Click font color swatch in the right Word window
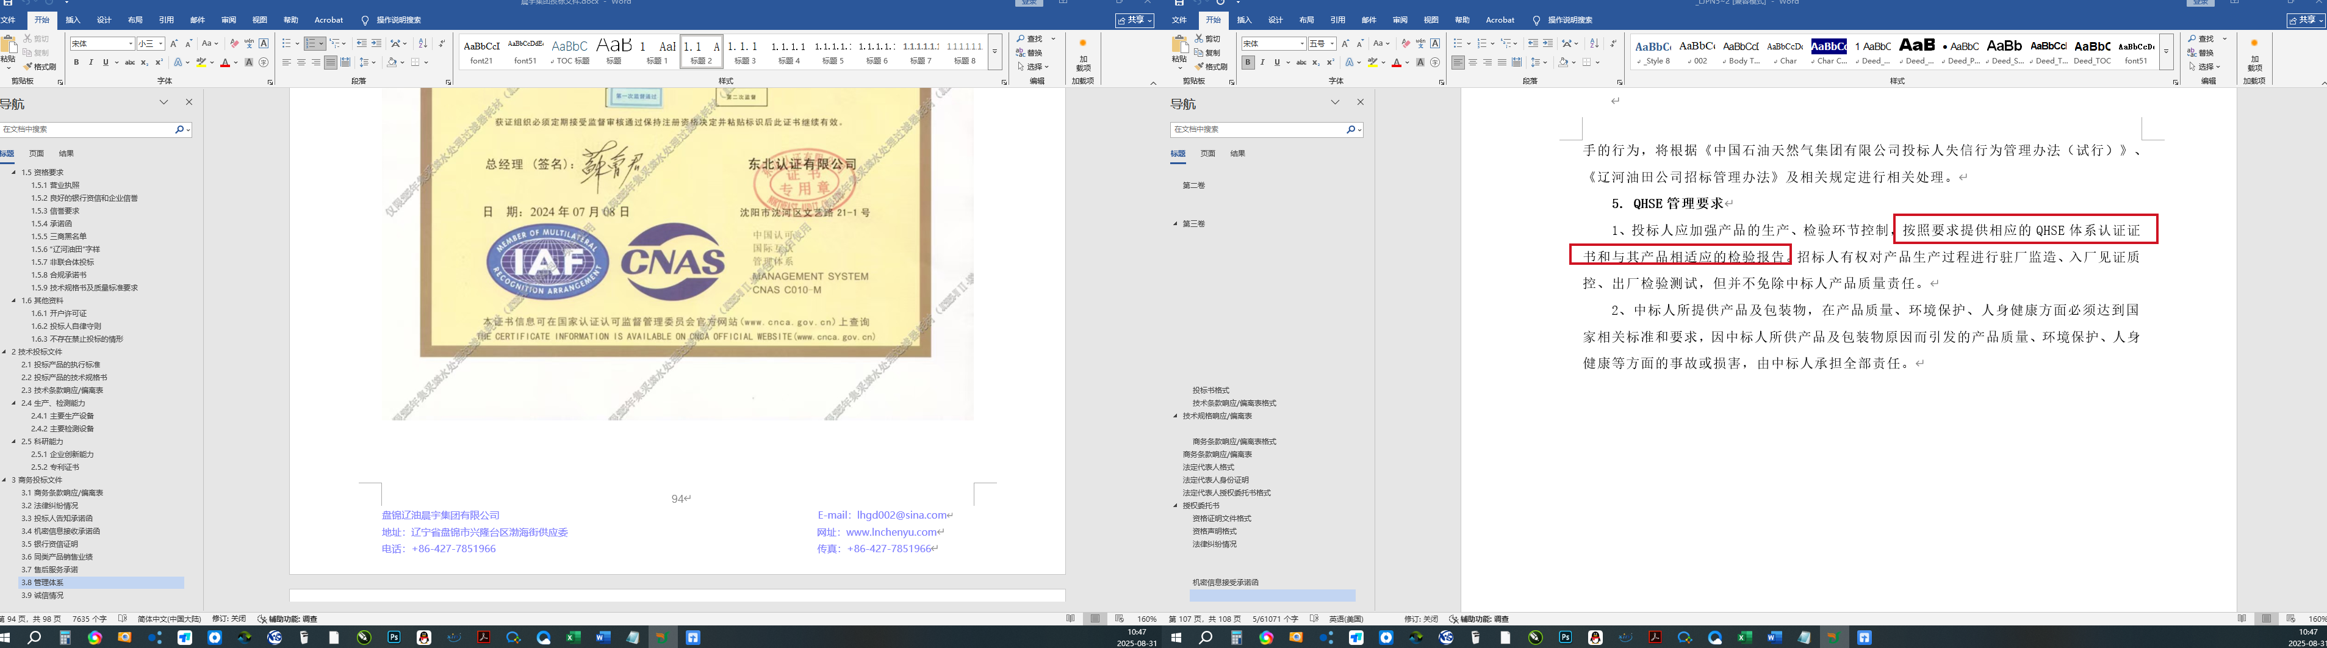Image resolution: width=2327 pixels, height=648 pixels. pyautogui.click(x=1396, y=62)
